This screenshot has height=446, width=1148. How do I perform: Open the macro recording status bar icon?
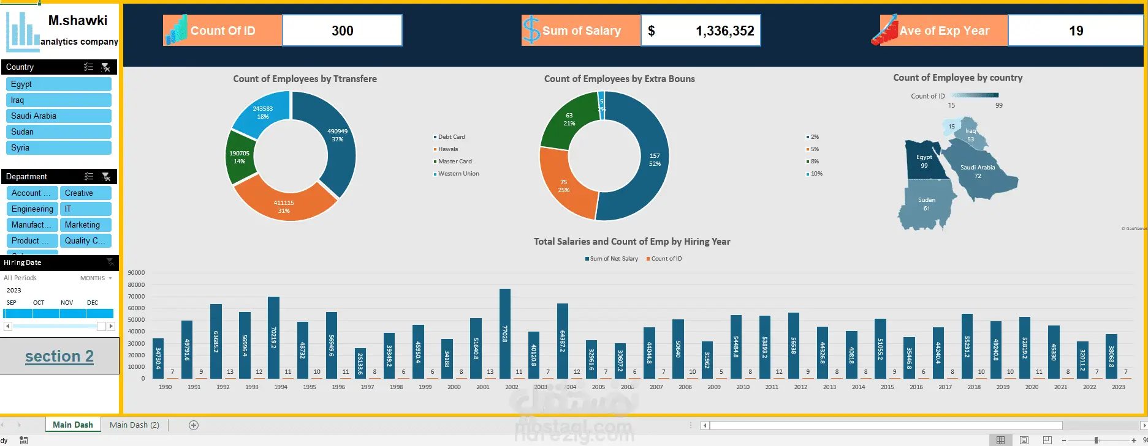[23, 440]
